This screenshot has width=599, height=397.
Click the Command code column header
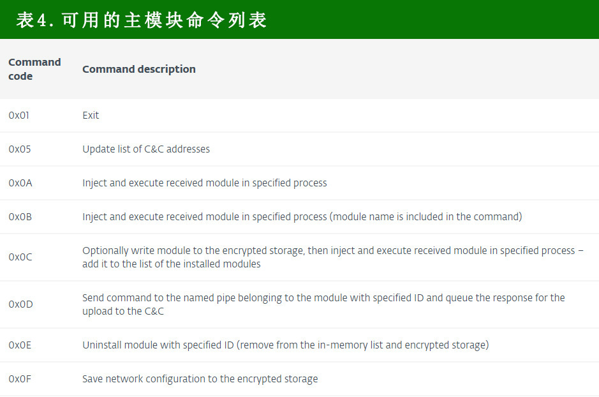[34, 69]
